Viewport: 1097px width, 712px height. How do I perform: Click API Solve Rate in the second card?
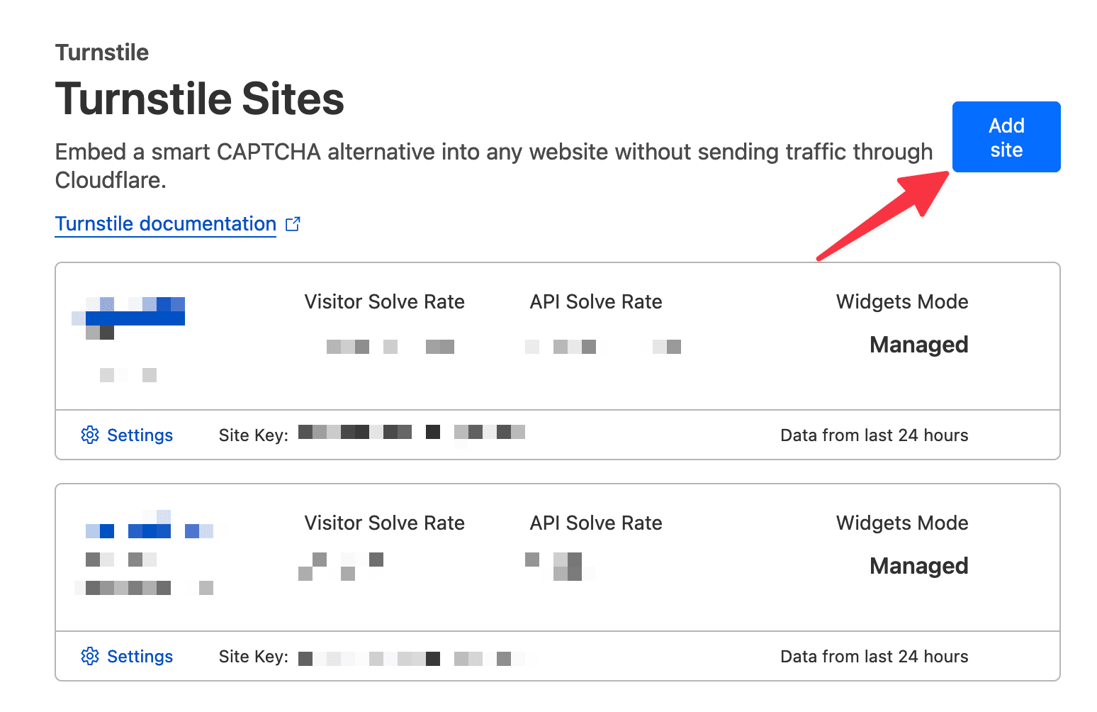pyautogui.click(x=596, y=523)
